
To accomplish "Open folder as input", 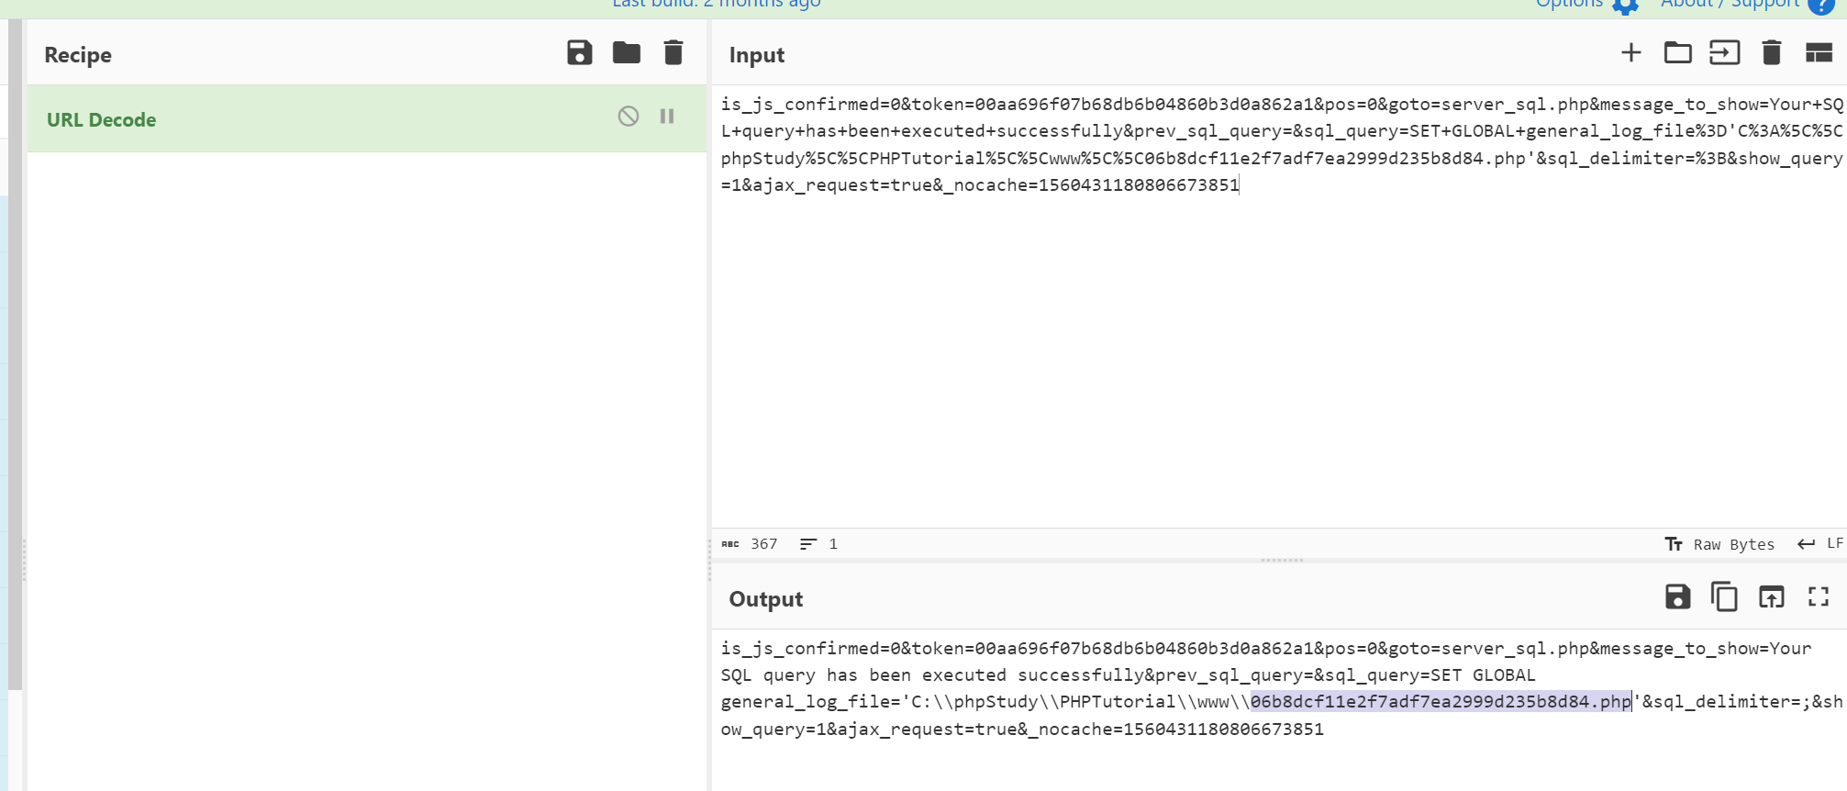I will coord(1678,52).
